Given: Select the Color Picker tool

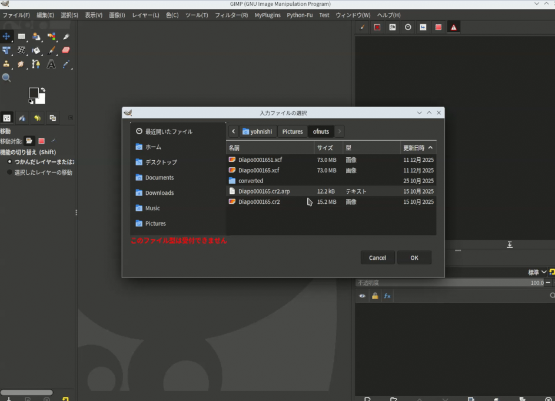Looking at the screenshot, I should pos(66,64).
